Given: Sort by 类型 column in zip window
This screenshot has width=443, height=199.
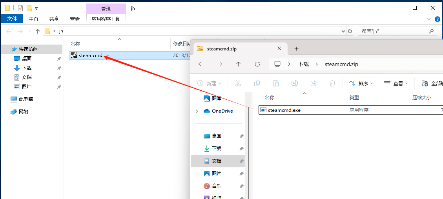Looking at the screenshot, I should (x=354, y=98).
